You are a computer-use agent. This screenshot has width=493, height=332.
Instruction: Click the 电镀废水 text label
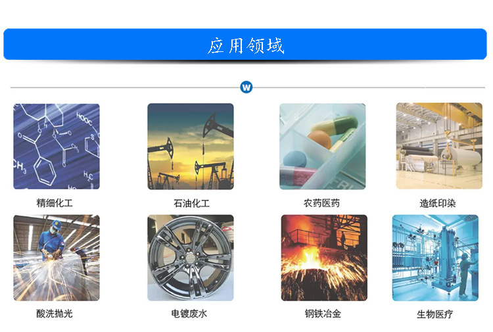pos(189,314)
